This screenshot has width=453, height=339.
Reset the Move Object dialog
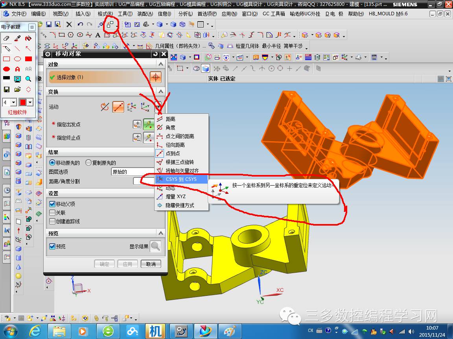point(155,54)
